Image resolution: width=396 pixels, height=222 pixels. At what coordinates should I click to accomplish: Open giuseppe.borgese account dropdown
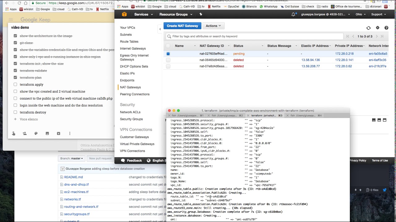(325, 14)
